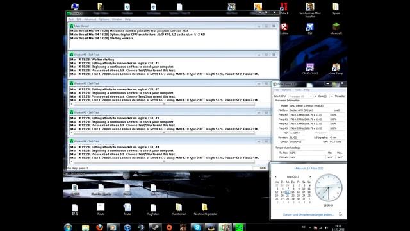Click the Core Temp Platform field
410x231 pixels.
[309, 110]
